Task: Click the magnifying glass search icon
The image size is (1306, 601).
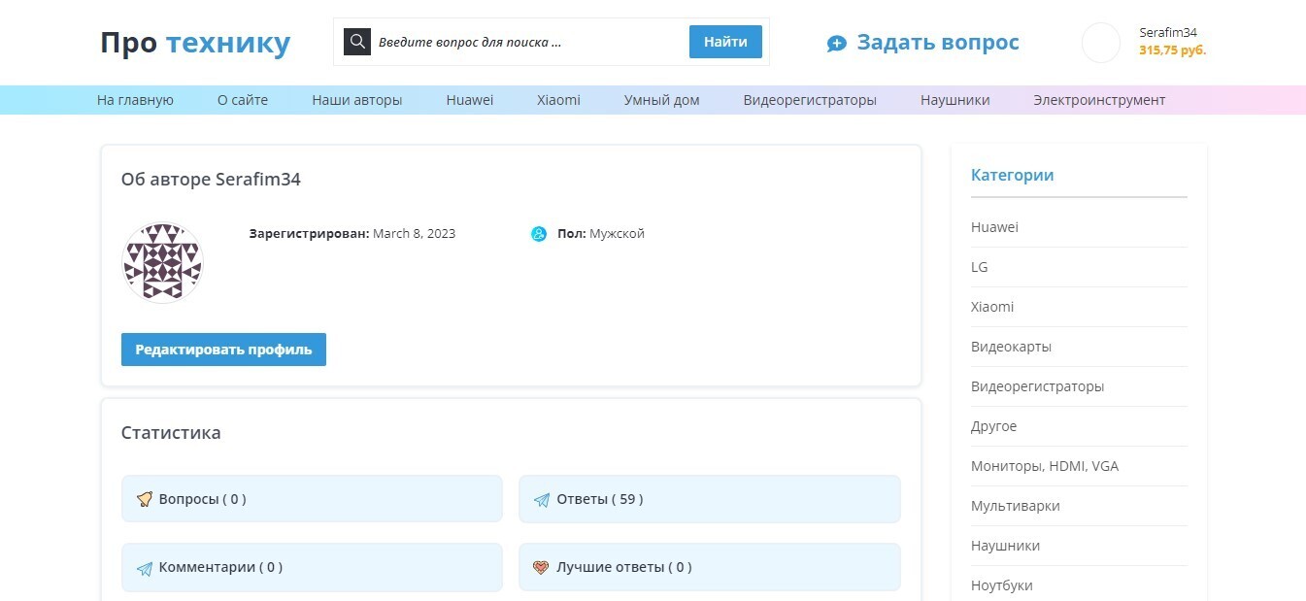Action: pos(357,42)
